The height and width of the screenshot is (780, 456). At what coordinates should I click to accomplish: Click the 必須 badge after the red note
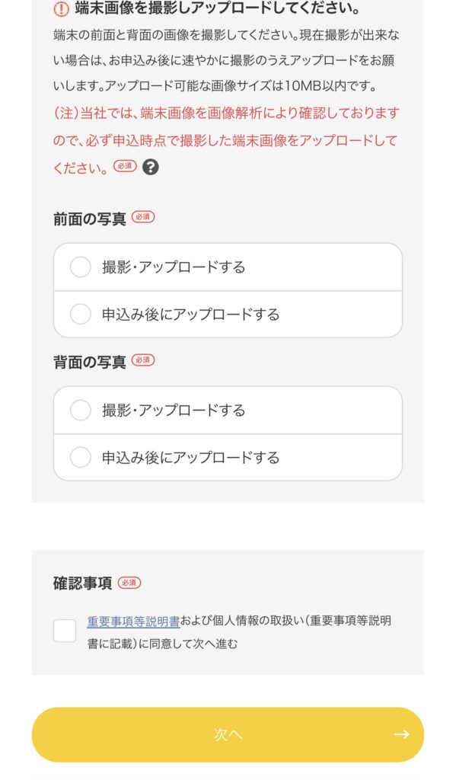(x=125, y=166)
